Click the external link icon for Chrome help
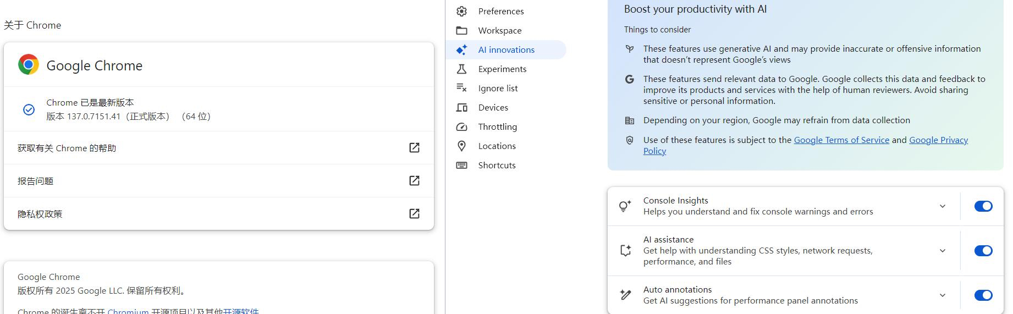The image size is (1013, 314). click(x=414, y=147)
